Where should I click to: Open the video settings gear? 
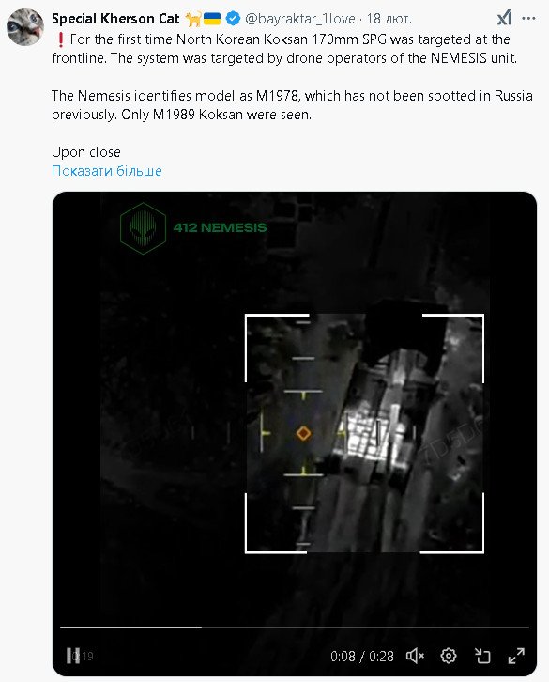[x=449, y=656]
